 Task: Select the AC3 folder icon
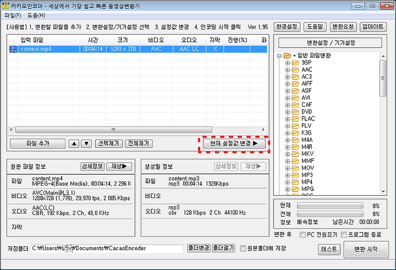pyautogui.click(x=295, y=77)
